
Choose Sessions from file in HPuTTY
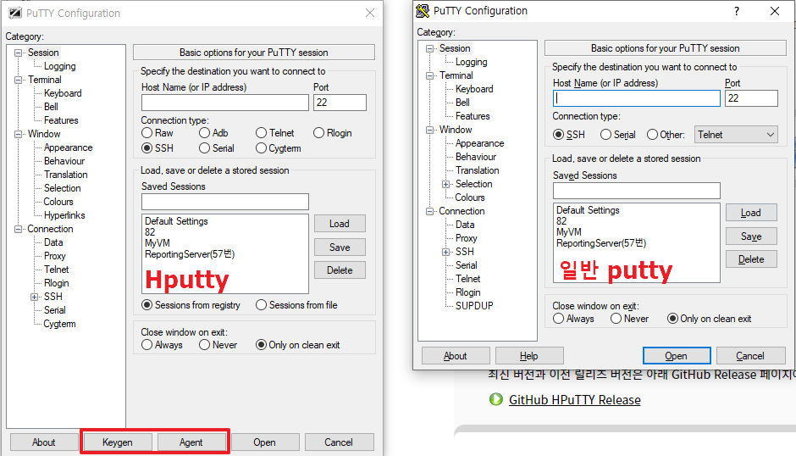coord(261,305)
